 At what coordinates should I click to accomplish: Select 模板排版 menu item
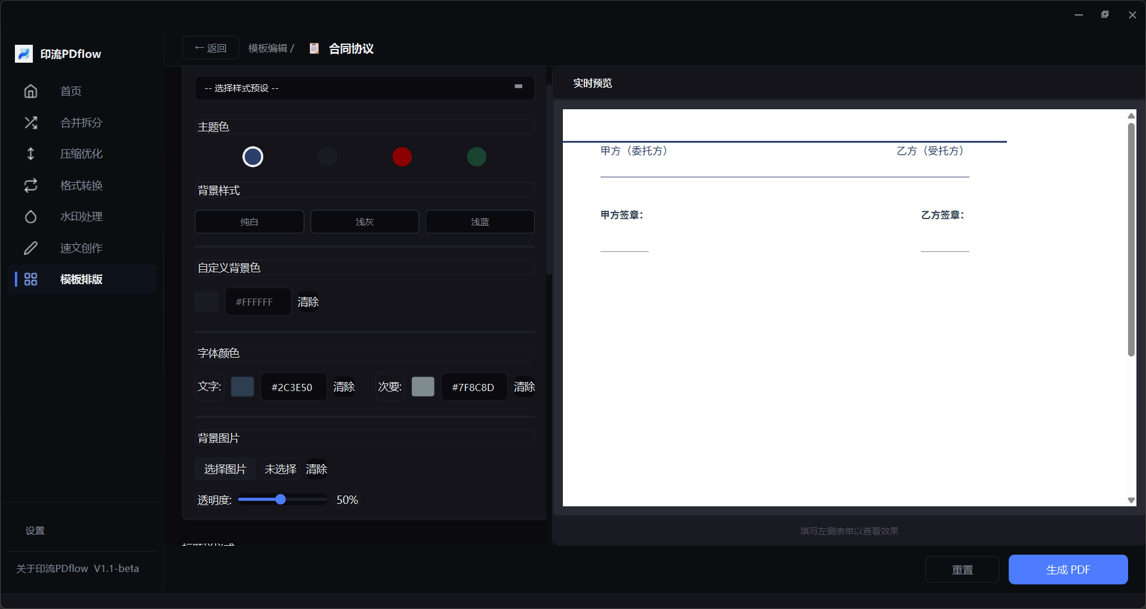(82, 279)
